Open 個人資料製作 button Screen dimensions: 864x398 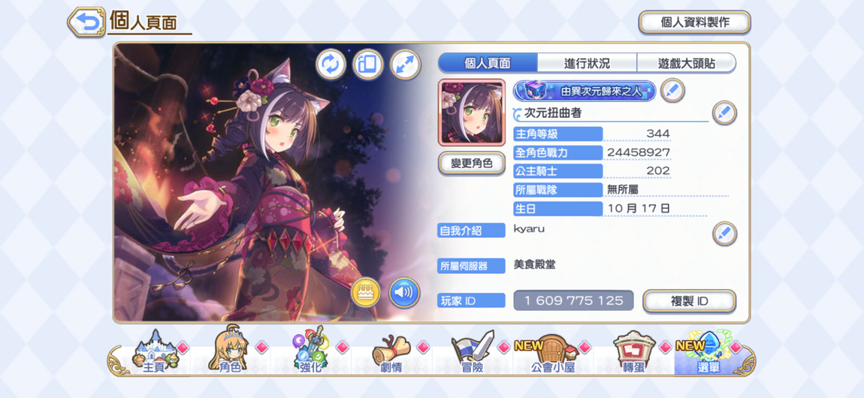coord(695,22)
